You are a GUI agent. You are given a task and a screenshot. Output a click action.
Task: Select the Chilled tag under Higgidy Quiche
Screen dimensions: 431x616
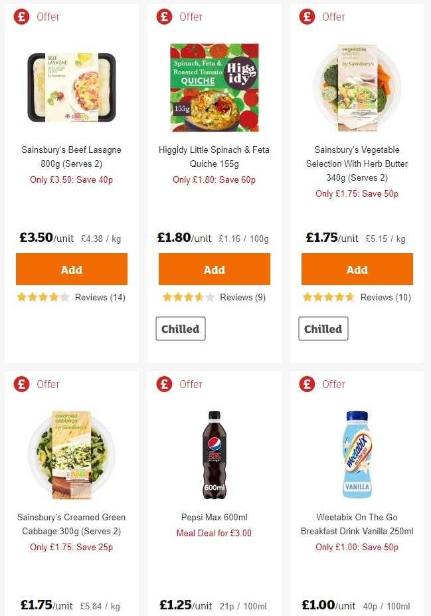(x=180, y=328)
